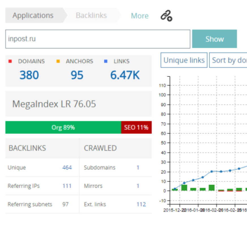Click the chain link add icon
247x226 pixels.
[x=167, y=16]
